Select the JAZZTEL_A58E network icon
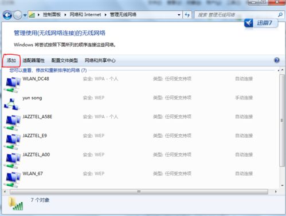 12,122
